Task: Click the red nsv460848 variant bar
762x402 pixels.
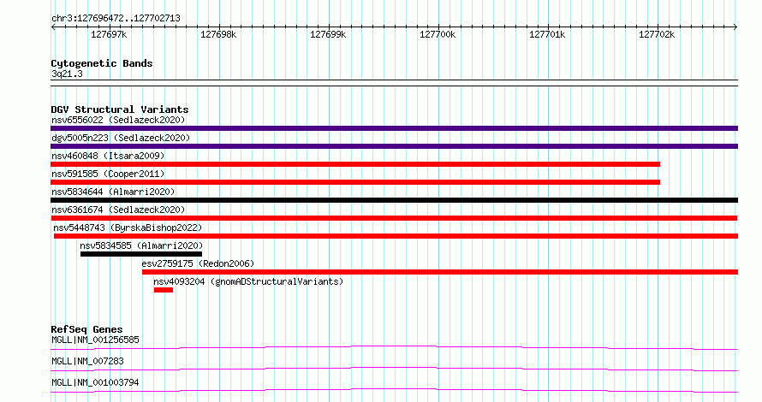Action: (355, 164)
